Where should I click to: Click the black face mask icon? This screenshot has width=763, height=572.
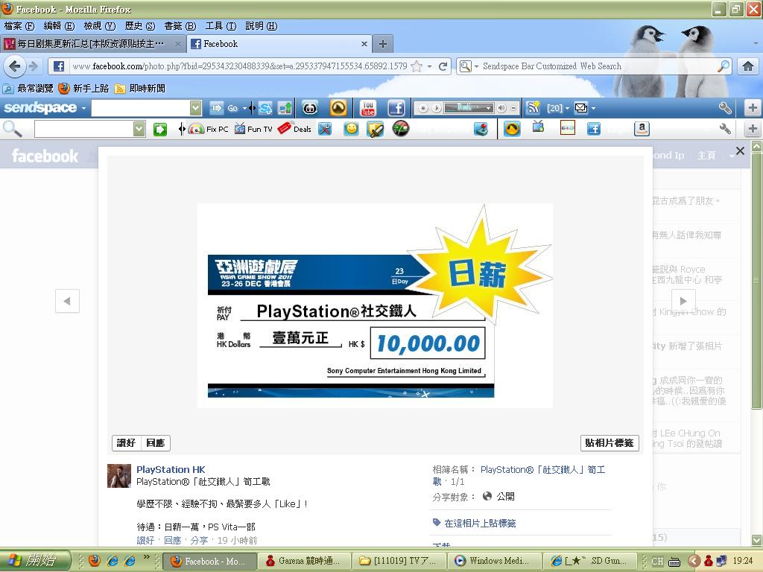pyautogui.click(x=310, y=108)
